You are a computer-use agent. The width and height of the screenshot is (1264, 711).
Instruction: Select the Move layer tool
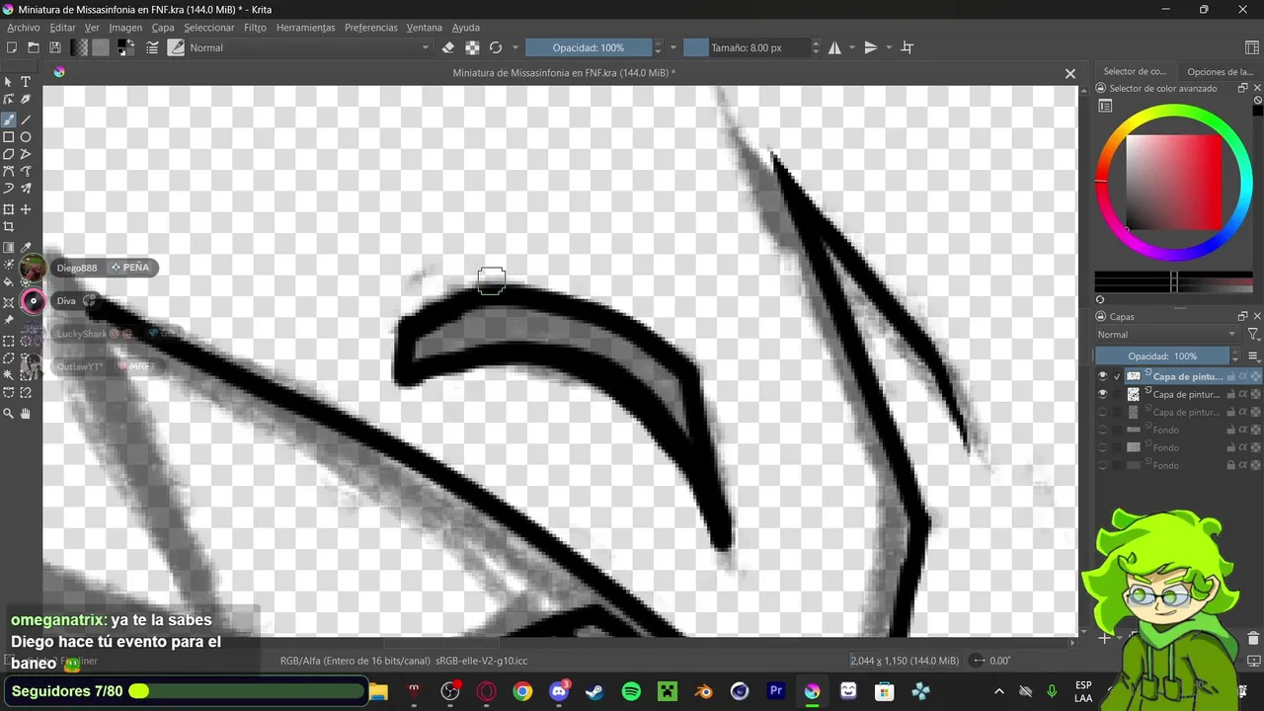coord(26,209)
